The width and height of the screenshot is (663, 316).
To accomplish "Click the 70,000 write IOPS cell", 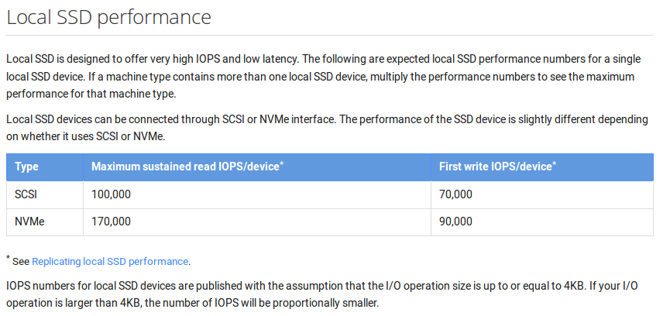I will point(455,194).
